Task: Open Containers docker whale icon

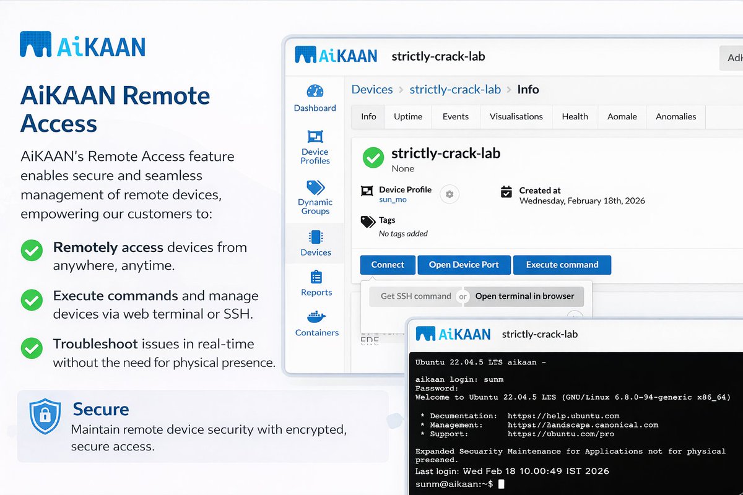Action: [316, 317]
